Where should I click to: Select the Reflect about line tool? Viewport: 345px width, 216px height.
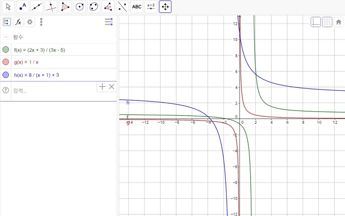pos(122,7)
